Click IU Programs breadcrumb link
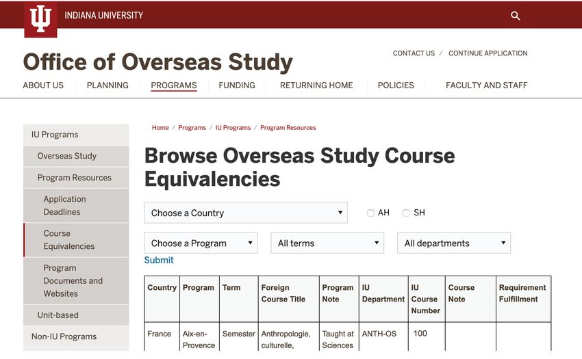The width and height of the screenshot is (582, 359). 233,128
